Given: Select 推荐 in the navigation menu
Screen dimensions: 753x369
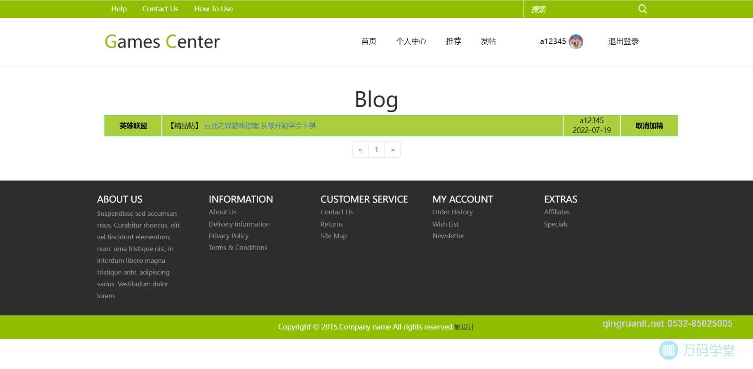Looking at the screenshot, I should [453, 41].
